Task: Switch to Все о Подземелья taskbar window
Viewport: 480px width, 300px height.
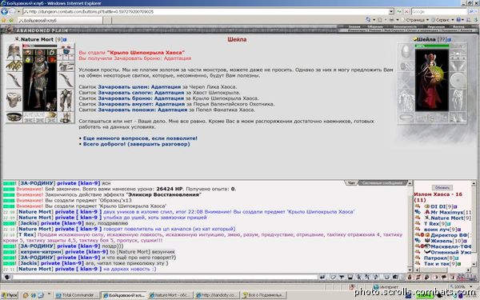Action: pos(263,295)
